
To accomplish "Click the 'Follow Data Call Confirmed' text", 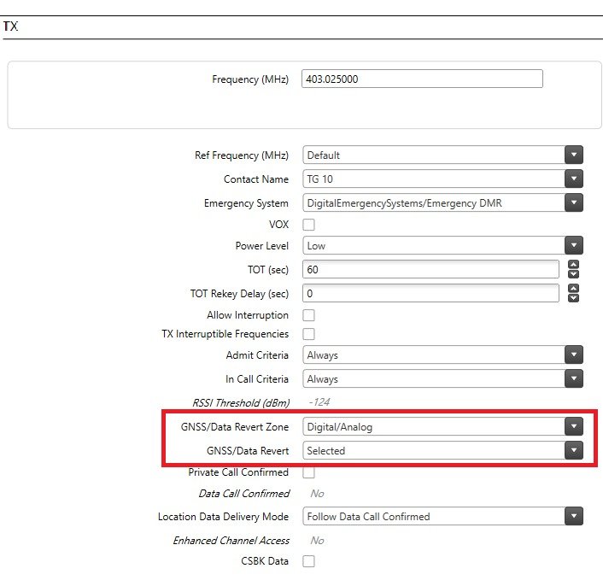I will coord(368,517).
